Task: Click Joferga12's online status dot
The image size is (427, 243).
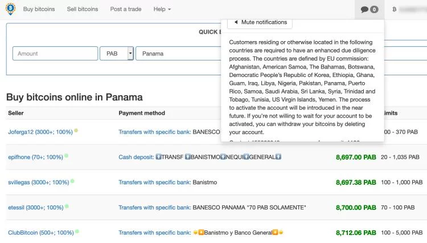Action: pos(76,131)
